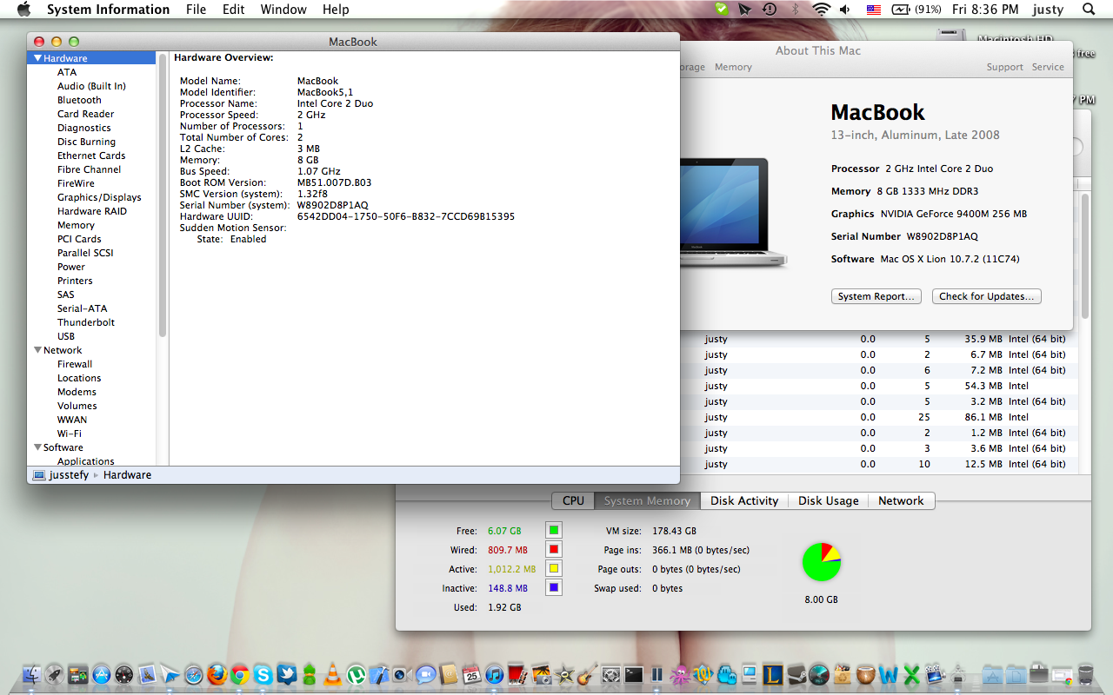Open the System Information menu
The image size is (1113, 695).
point(108,10)
